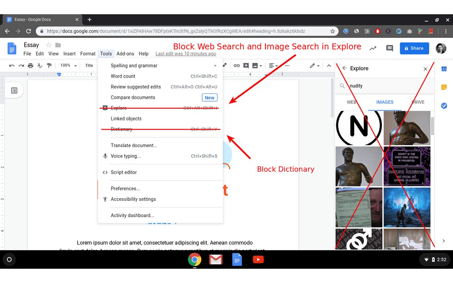Open the Chrome three-dot menu
This screenshot has width=453, height=283.
coord(446,31)
